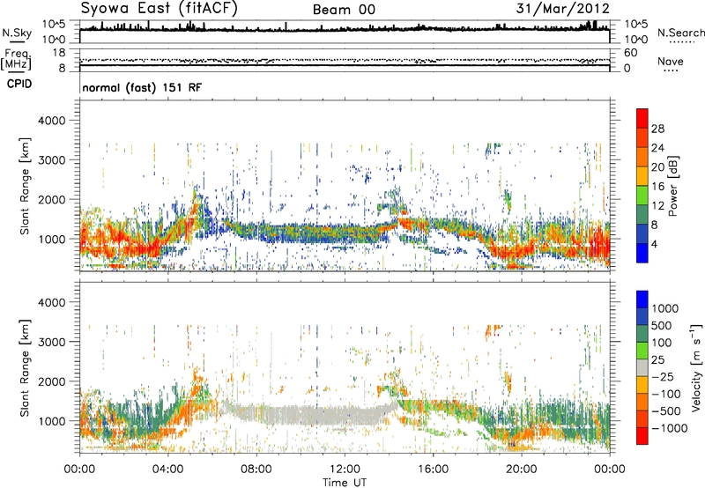Screen dimensions: 705x488
Task: Click the velocity colorbar "-500" label
Action: 666,411
